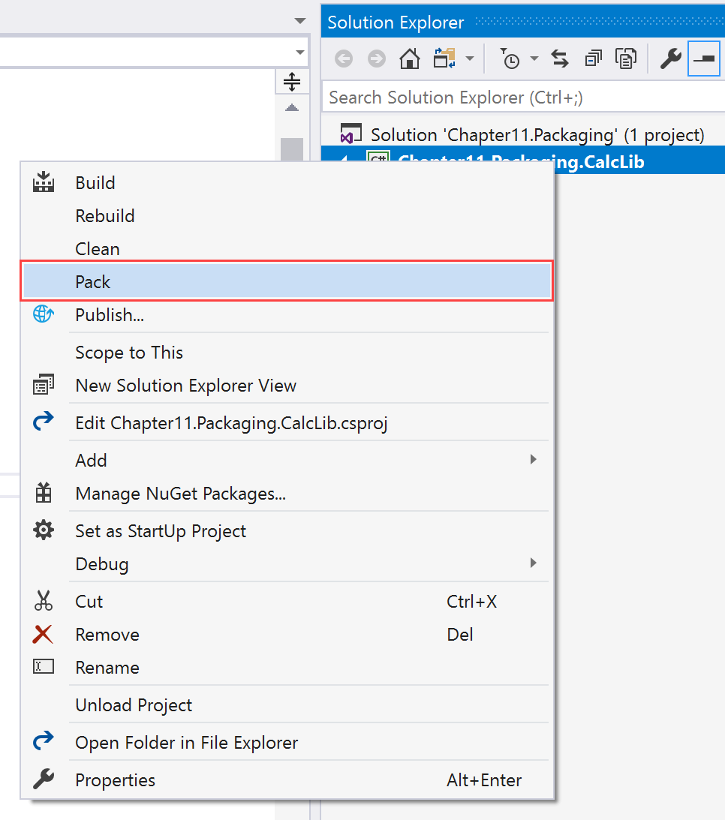The width and height of the screenshot is (725, 820).
Task: Click Set as StartUp Project
Action: [x=161, y=531]
